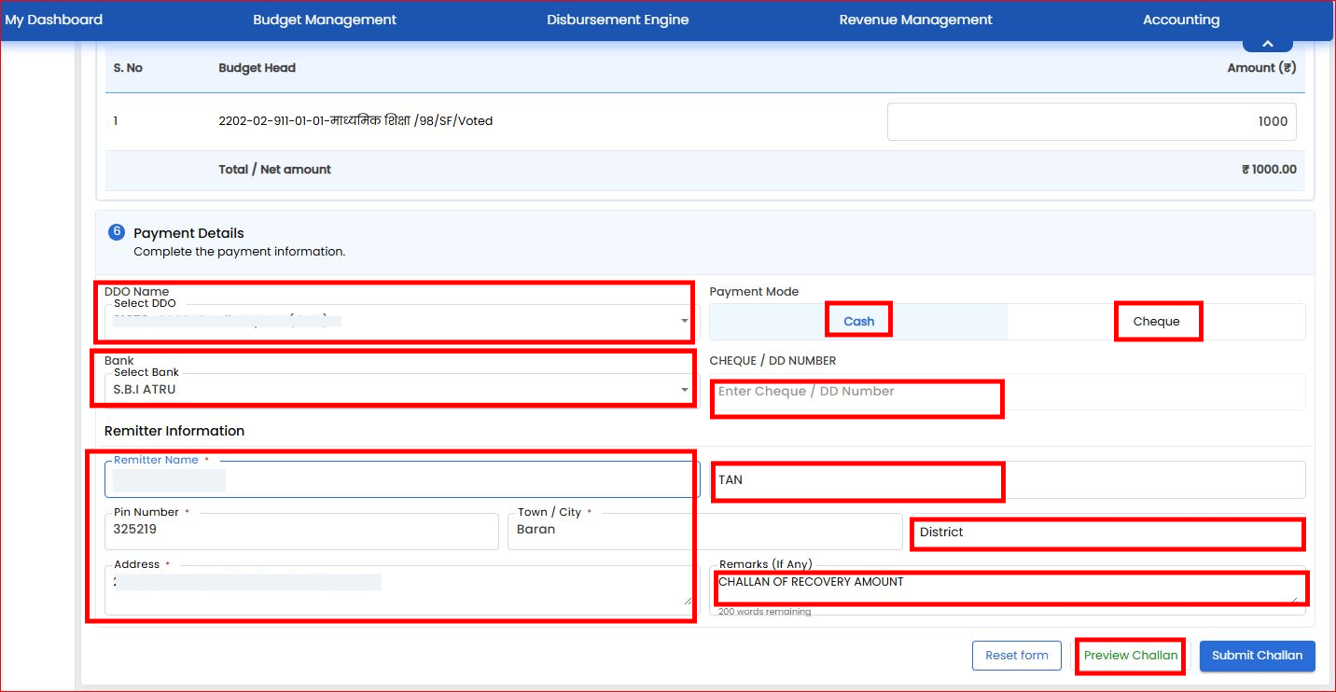
Task: Select the total value '₹ 1000.00'
Action: coord(1268,170)
